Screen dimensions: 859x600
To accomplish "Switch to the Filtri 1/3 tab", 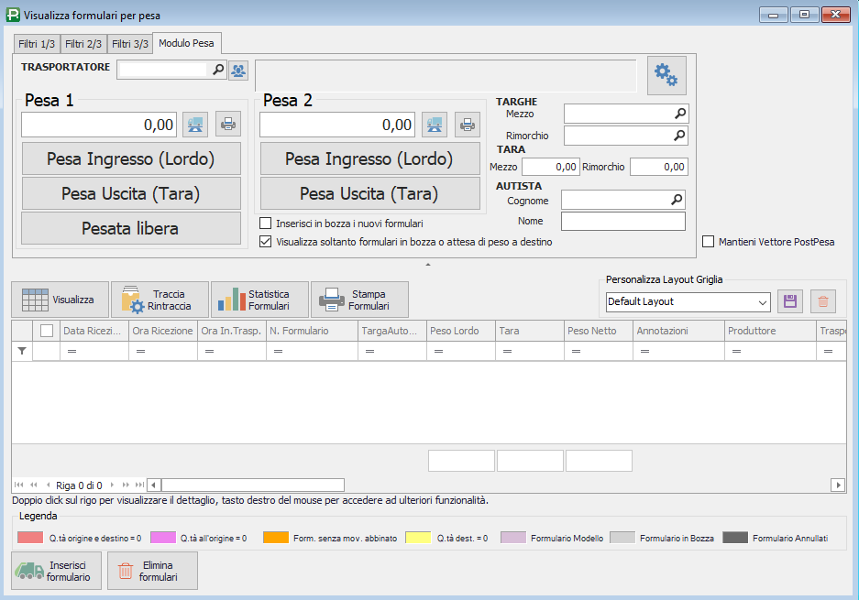I will 37,44.
